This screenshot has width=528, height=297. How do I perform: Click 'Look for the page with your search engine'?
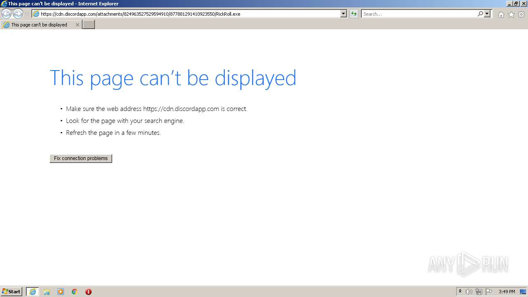[x=125, y=121]
